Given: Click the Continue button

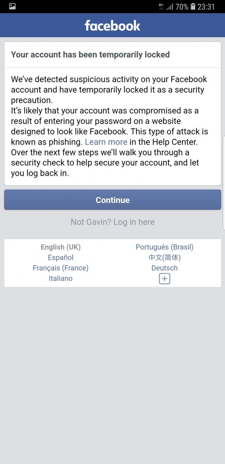Looking at the screenshot, I should click(112, 200).
